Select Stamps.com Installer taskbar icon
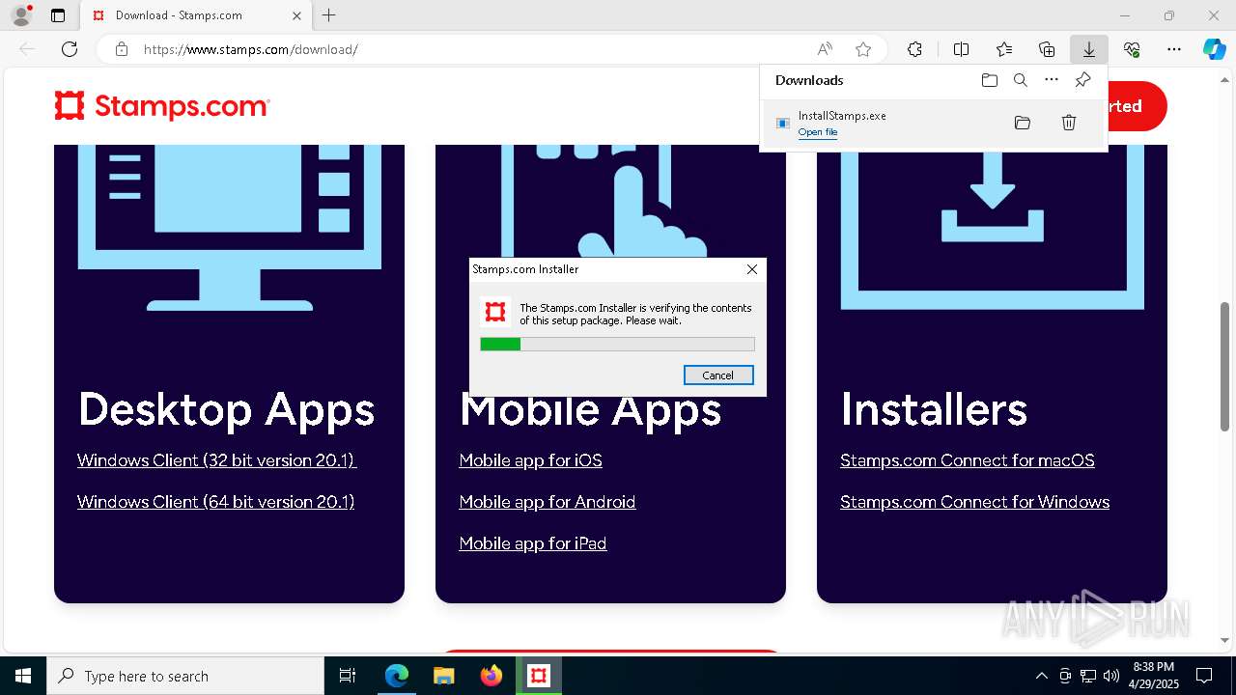 pos(539,676)
